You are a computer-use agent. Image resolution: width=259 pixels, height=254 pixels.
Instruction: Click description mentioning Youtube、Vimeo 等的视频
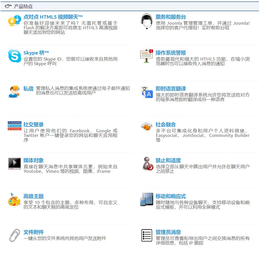click(x=70, y=169)
